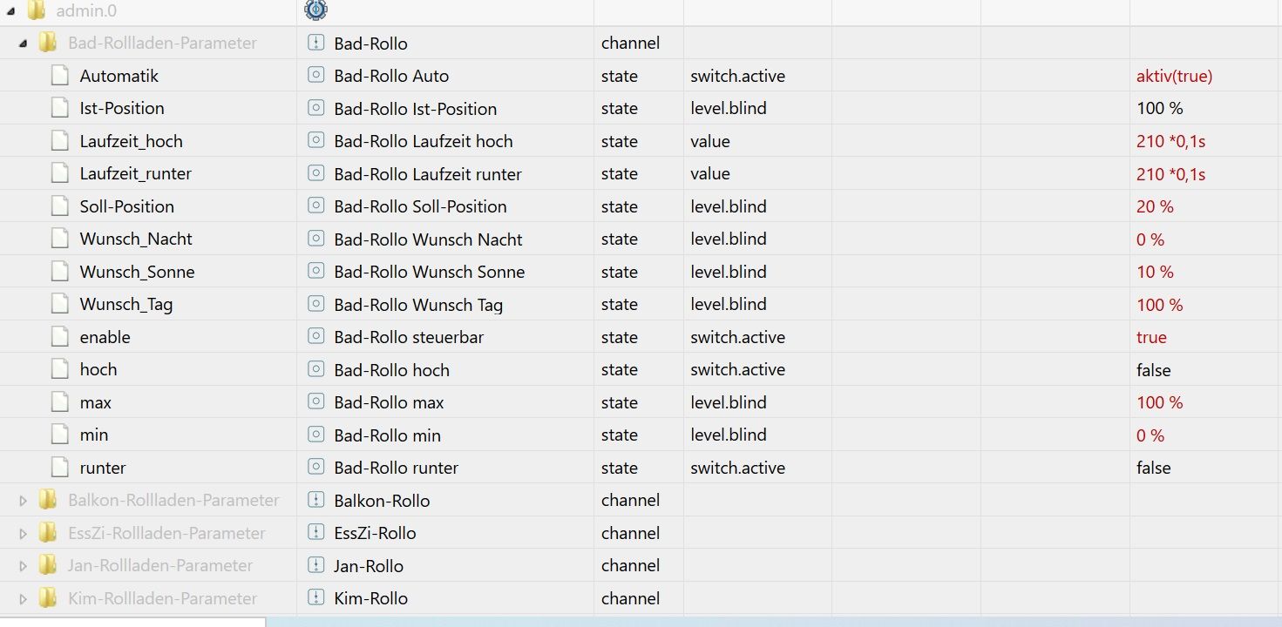Image resolution: width=1282 pixels, height=627 pixels.
Task: Click the file icon beside Wunsch_Tag
Action: pyautogui.click(x=59, y=304)
